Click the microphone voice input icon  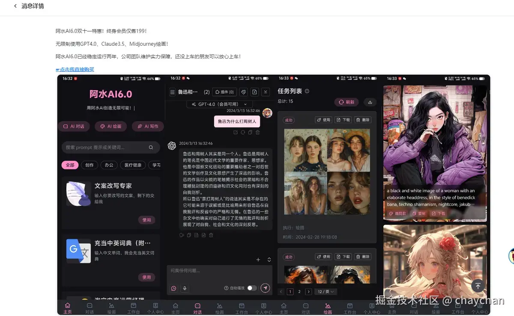(185, 288)
